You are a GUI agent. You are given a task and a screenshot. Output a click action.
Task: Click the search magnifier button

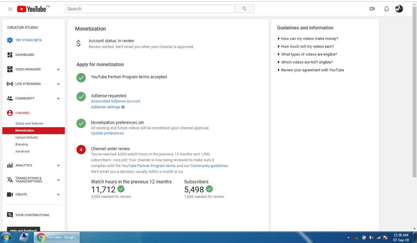coord(244,9)
